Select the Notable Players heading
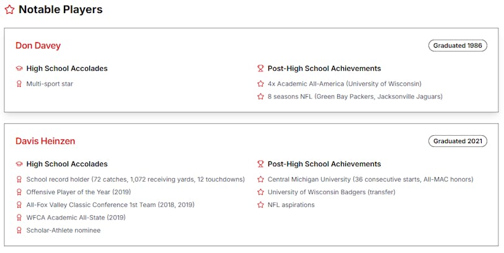 coord(60,10)
